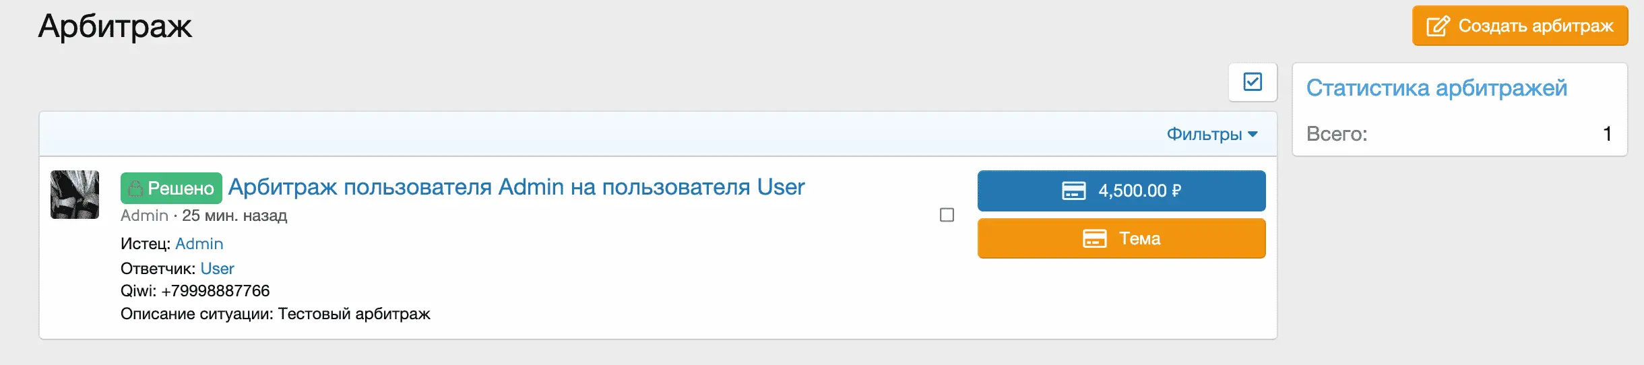Click the 25 мин. назад timestamp

pyautogui.click(x=234, y=215)
